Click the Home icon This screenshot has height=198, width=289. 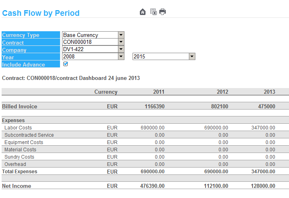[143, 12]
